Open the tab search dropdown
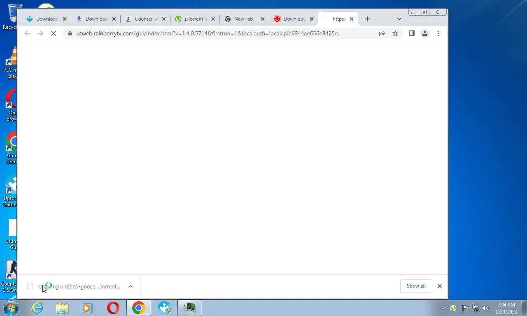527x316 pixels. click(399, 19)
